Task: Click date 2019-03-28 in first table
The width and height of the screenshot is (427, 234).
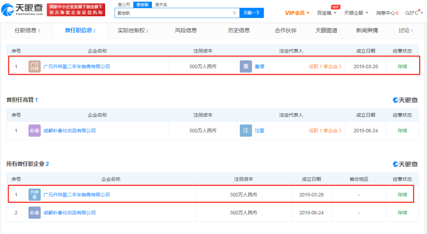Action: pyautogui.click(x=366, y=66)
